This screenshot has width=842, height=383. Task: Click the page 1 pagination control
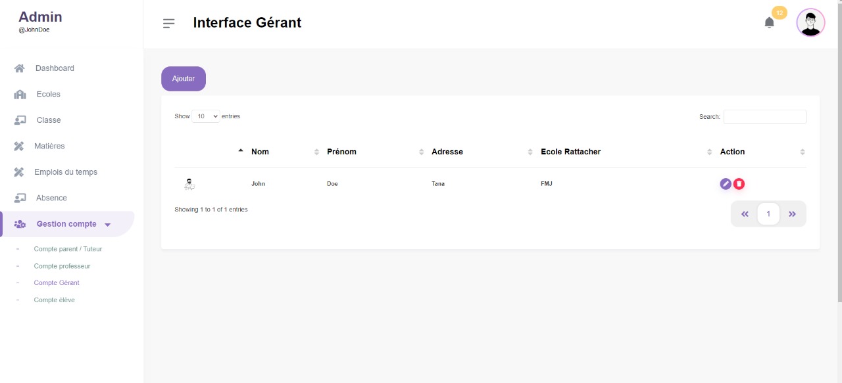tap(768, 214)
